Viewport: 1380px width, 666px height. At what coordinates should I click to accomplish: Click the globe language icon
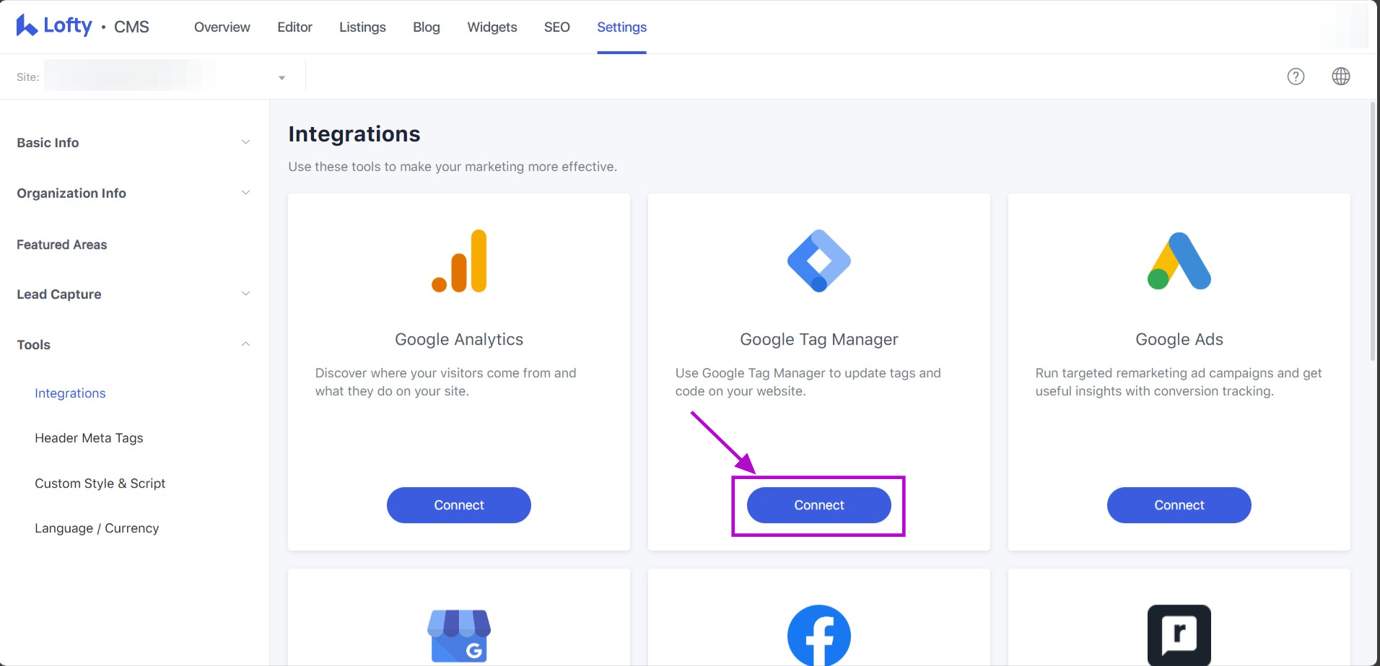point(1340,76)
